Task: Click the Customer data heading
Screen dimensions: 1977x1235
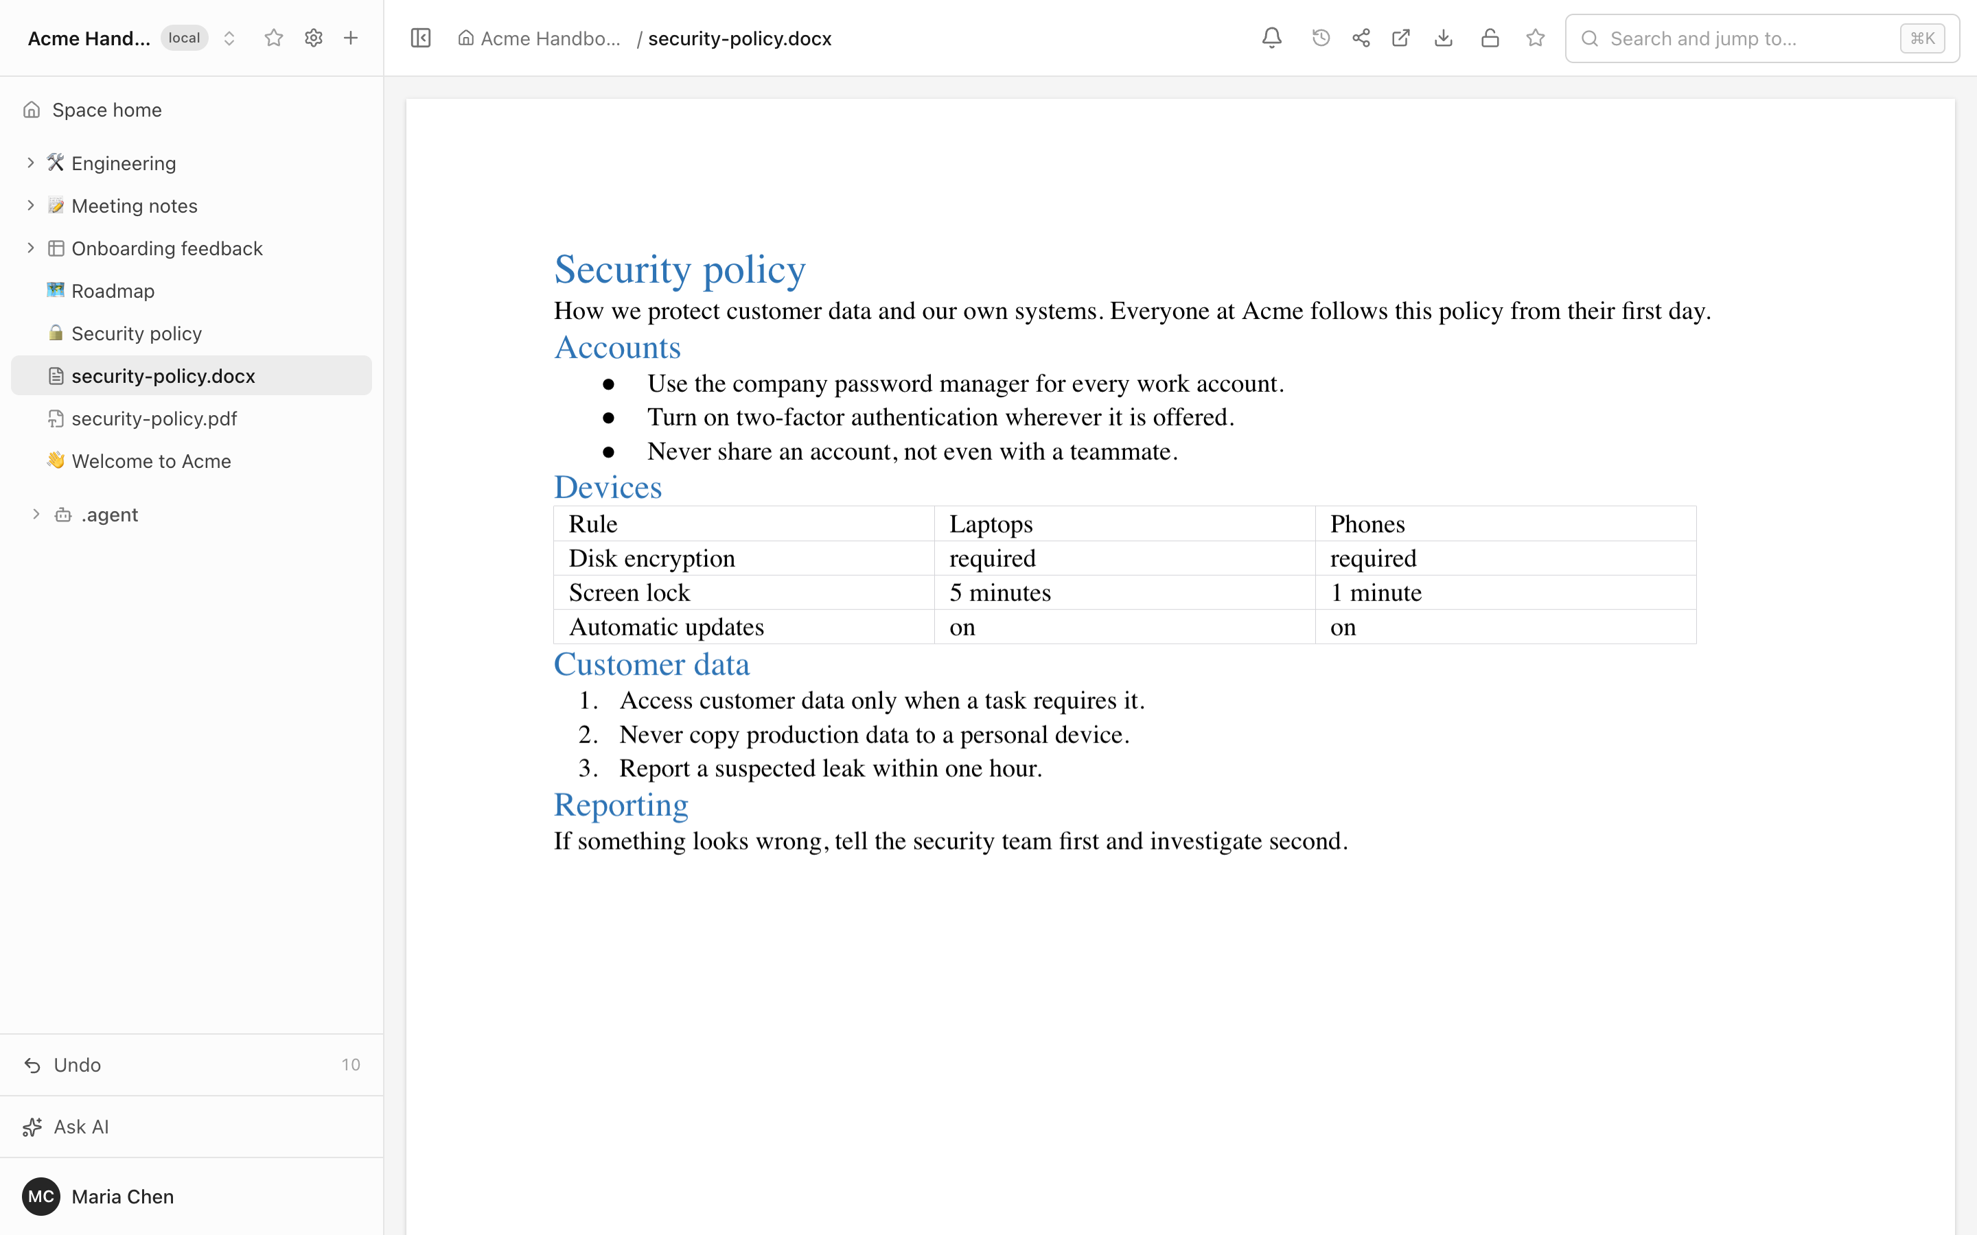Action: pos(652,664)
